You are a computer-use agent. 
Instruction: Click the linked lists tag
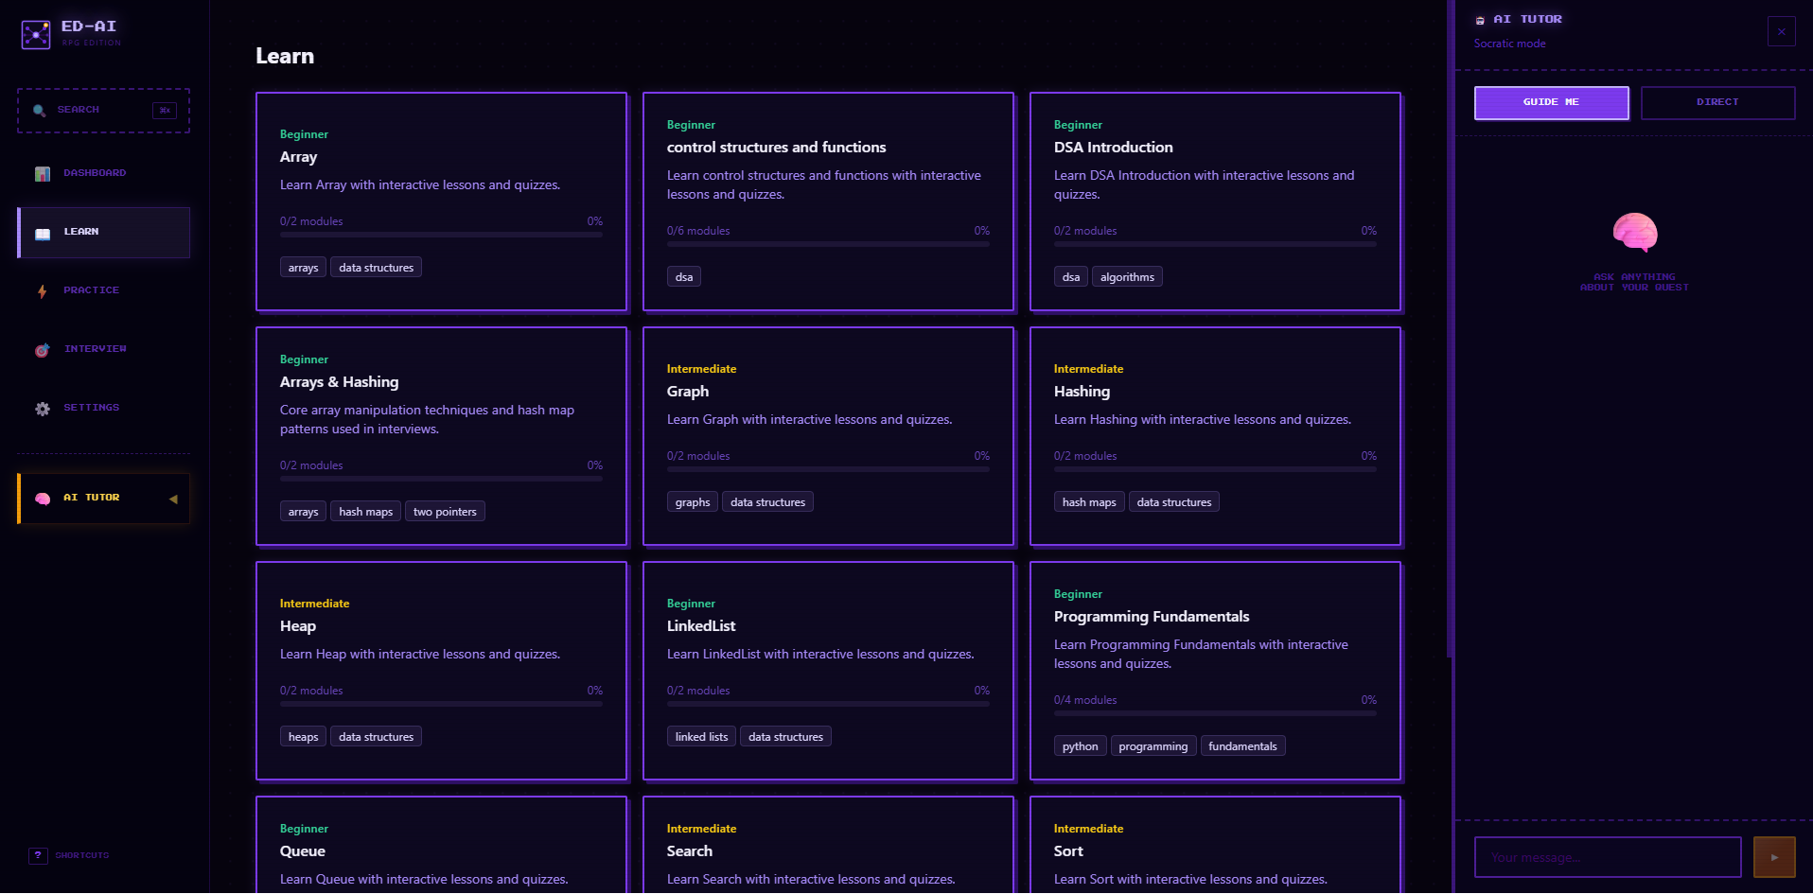point(702,737)
